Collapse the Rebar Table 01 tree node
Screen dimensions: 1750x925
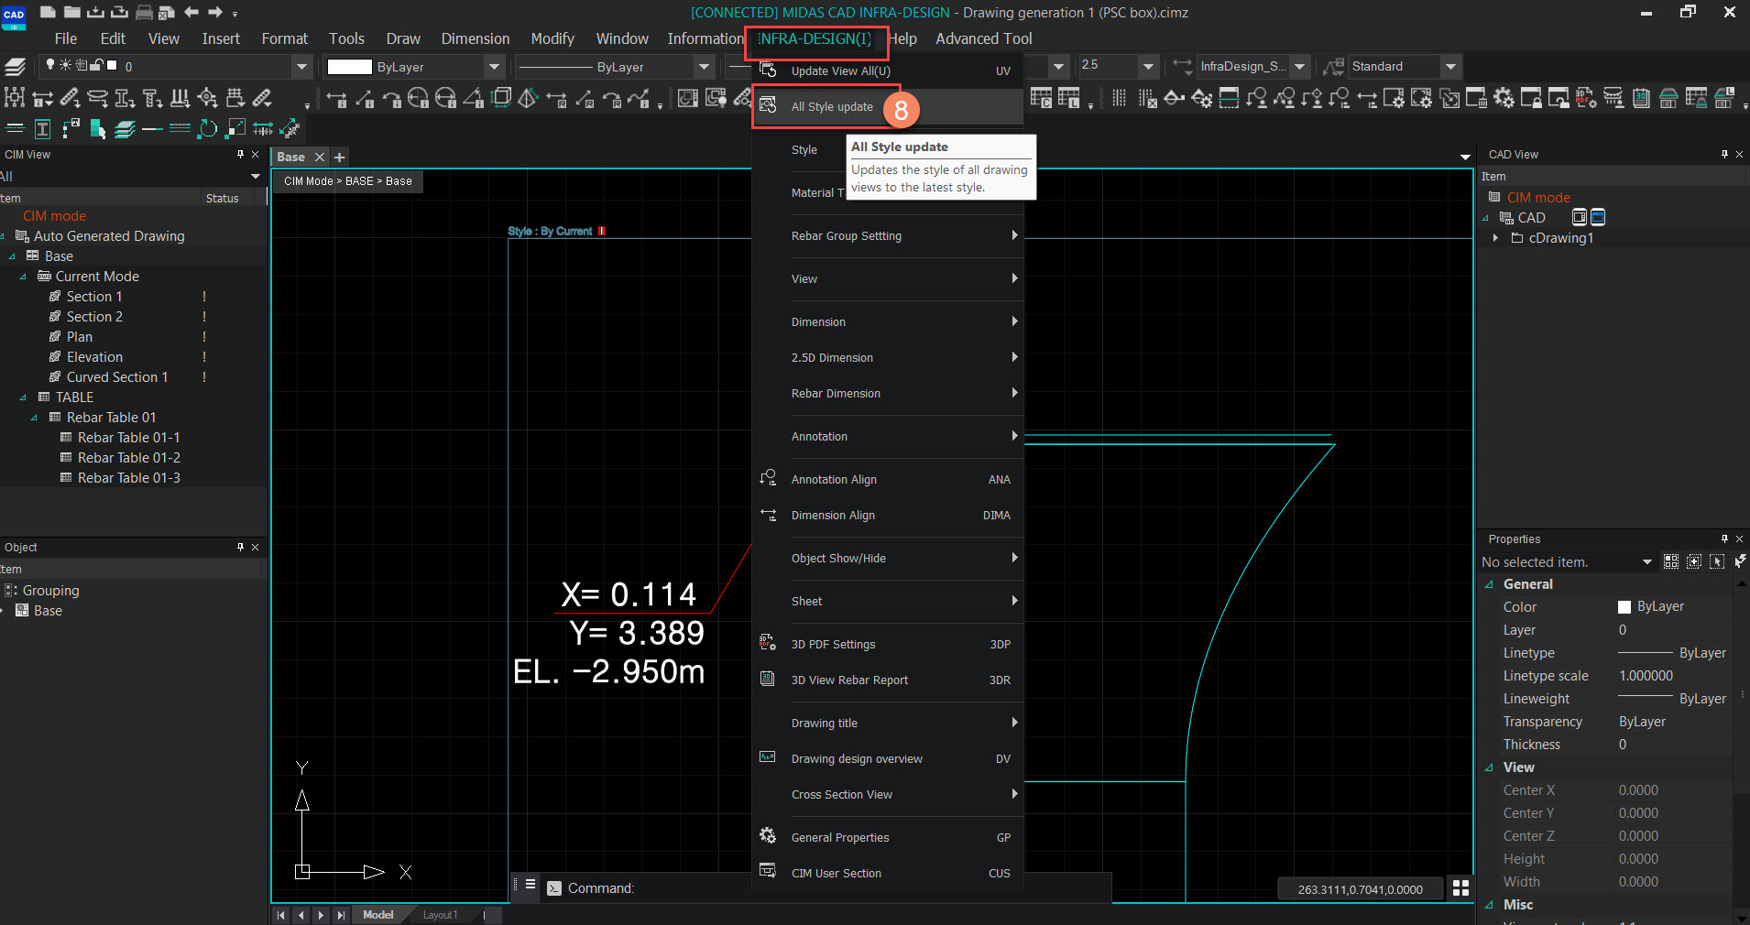[34, 418]
